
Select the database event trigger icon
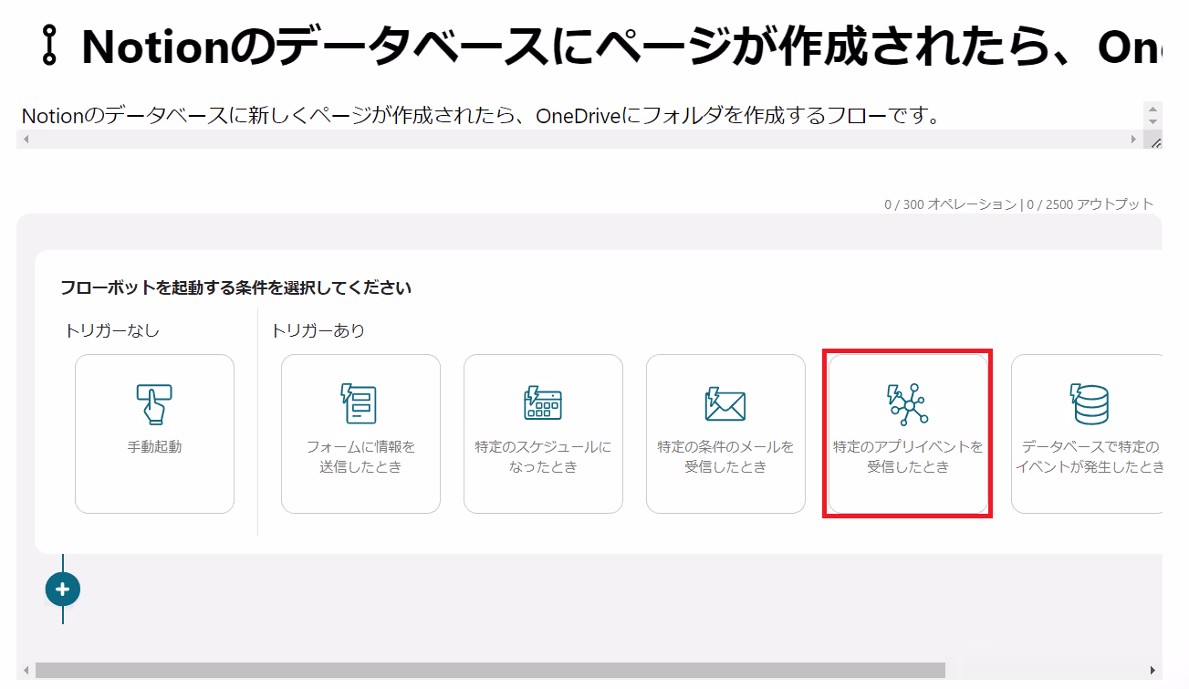[x=1089, y=404]
